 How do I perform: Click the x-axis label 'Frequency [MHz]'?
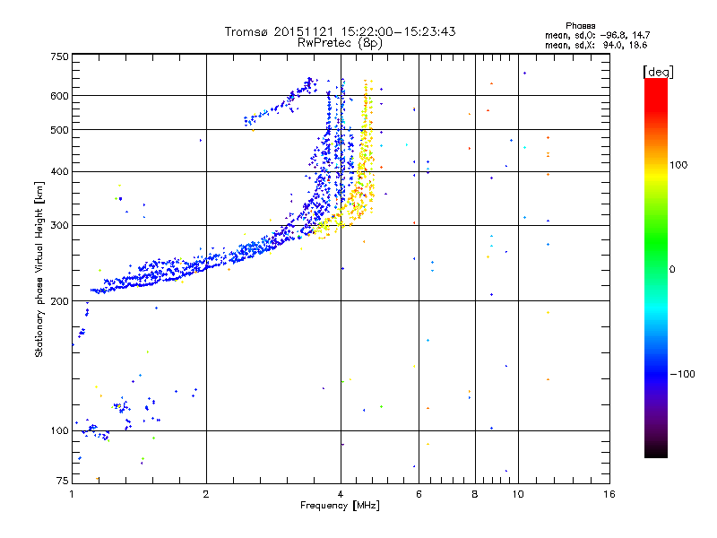tap(340, 506)
